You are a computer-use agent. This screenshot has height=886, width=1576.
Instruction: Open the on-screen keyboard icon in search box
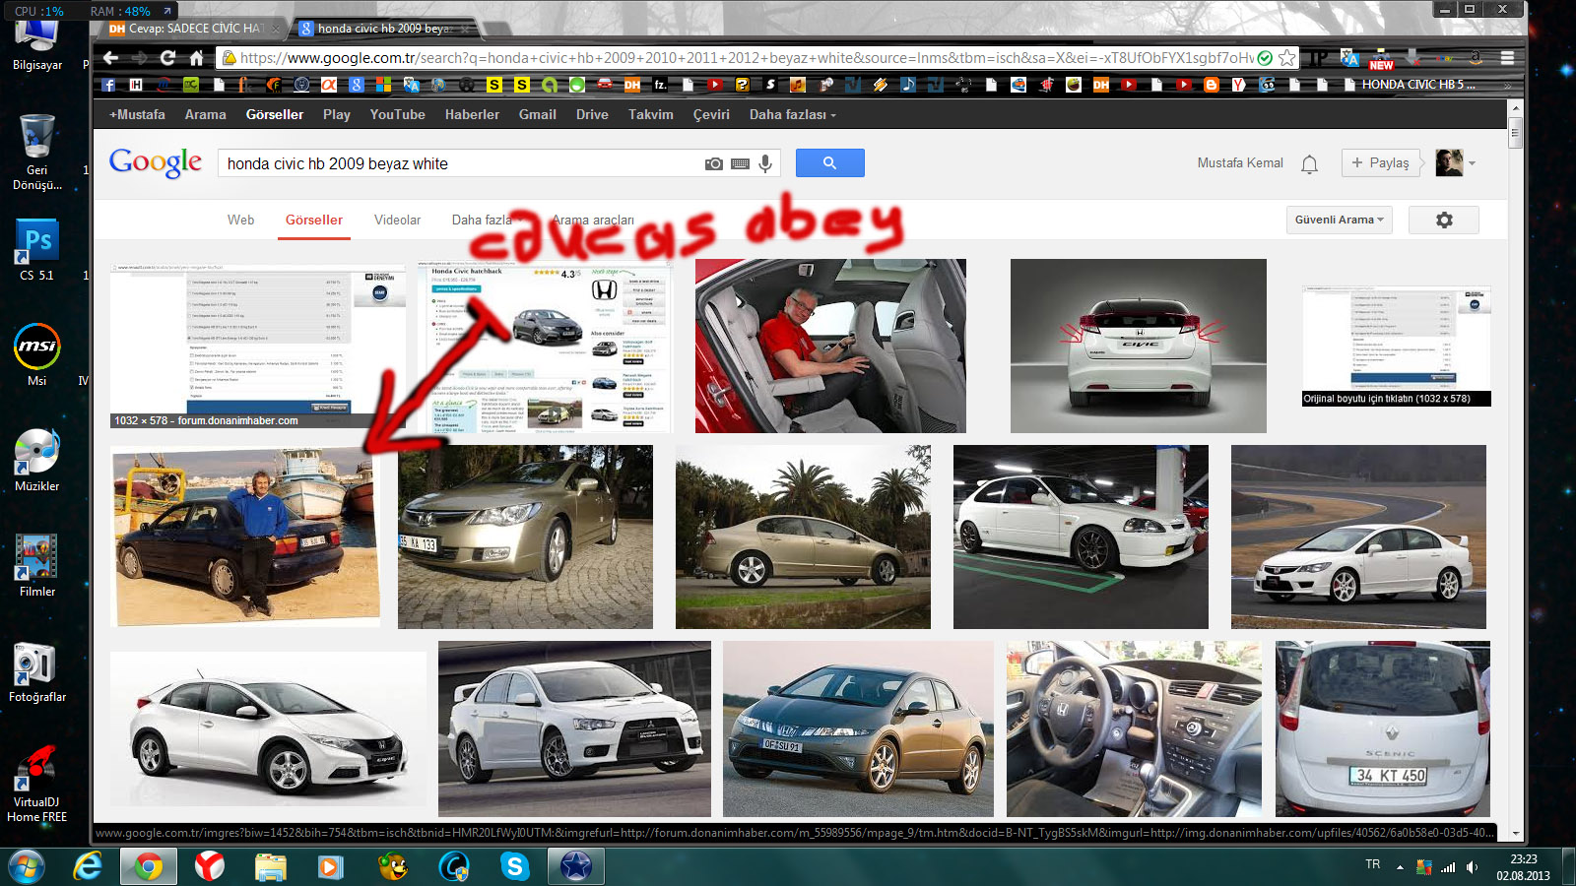(x=740, y=163)
